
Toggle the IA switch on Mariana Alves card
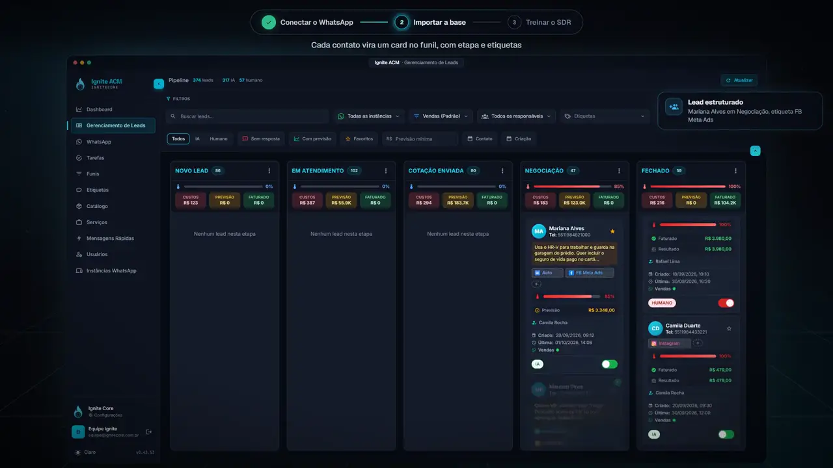609,364
